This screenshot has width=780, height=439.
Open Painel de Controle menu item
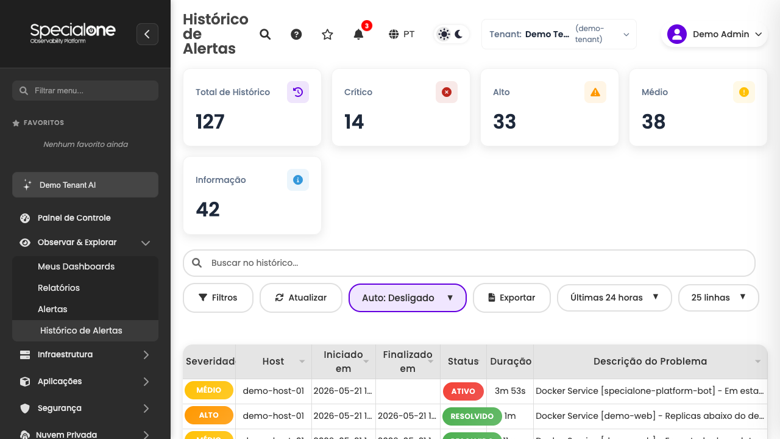pyautogui.click(x=85, y=218)
